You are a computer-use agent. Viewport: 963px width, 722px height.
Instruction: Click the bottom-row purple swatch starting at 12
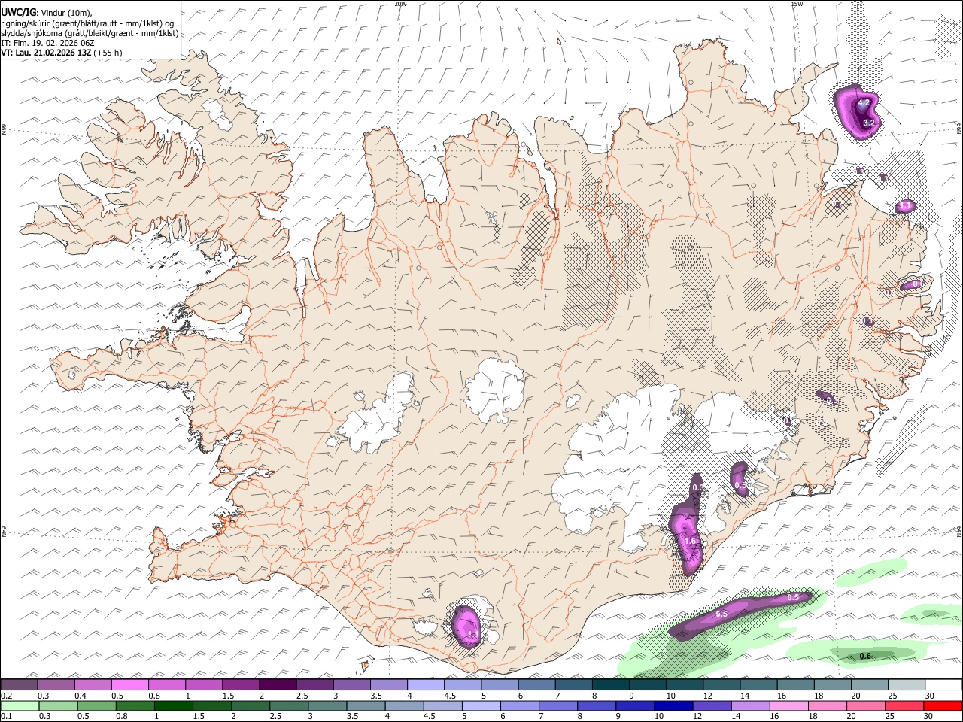tap(711, 706)
